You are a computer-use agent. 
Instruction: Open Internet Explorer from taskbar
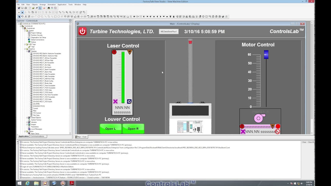(27, 183)
